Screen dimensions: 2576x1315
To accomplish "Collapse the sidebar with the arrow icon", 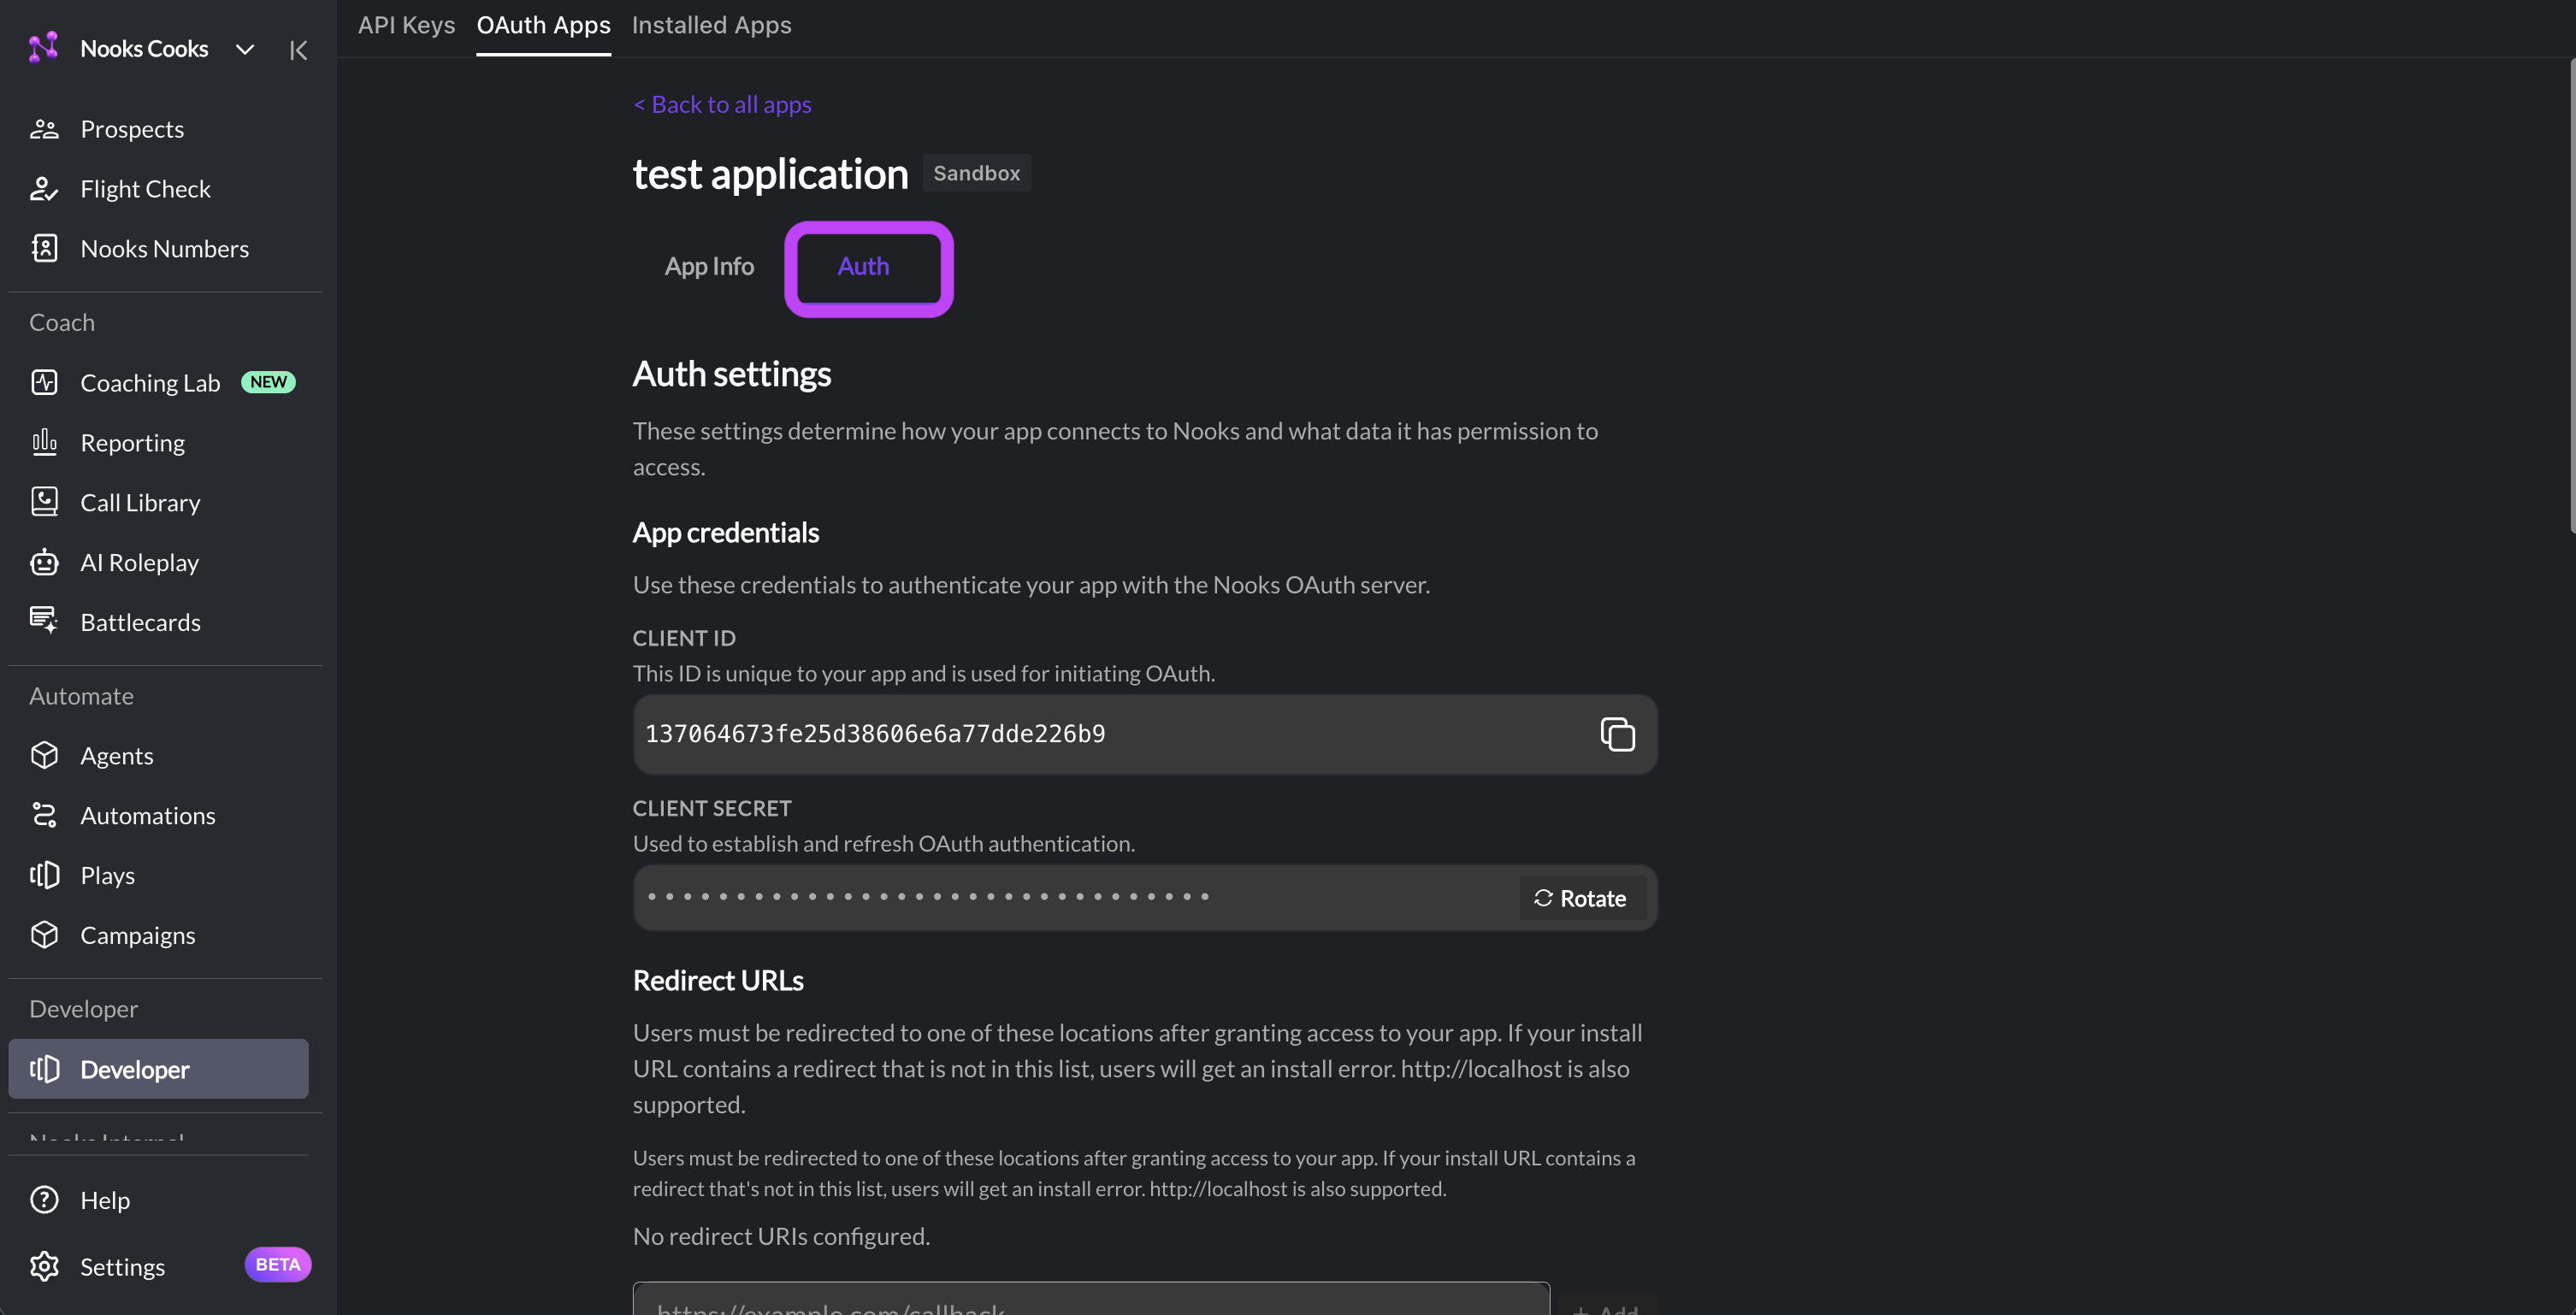I will tap(298, 50).
